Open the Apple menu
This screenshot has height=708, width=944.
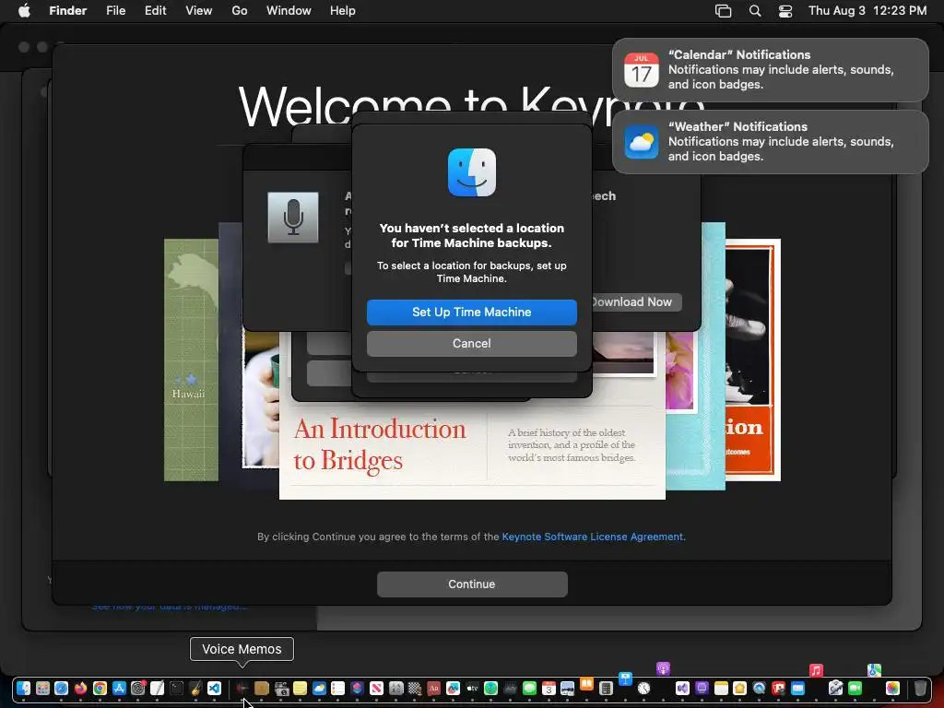(x=24, y=11)
